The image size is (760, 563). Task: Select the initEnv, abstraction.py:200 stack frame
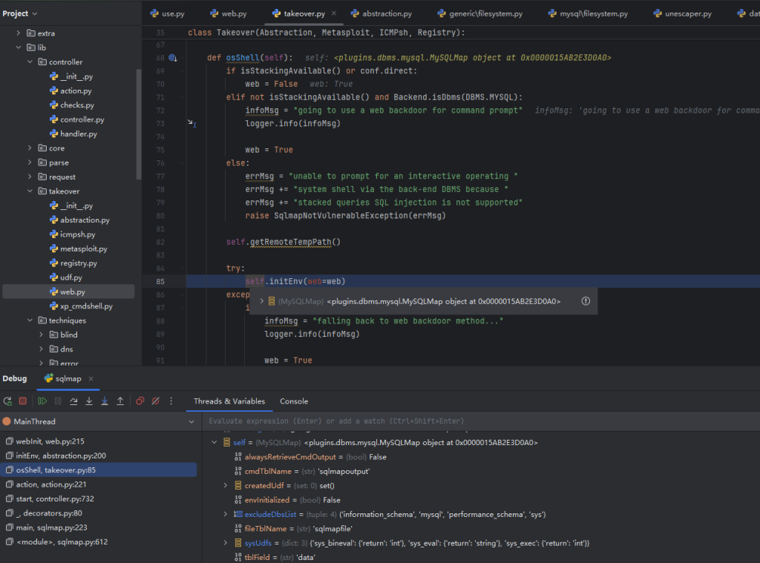pyautogui.click(x=61, y=455)
